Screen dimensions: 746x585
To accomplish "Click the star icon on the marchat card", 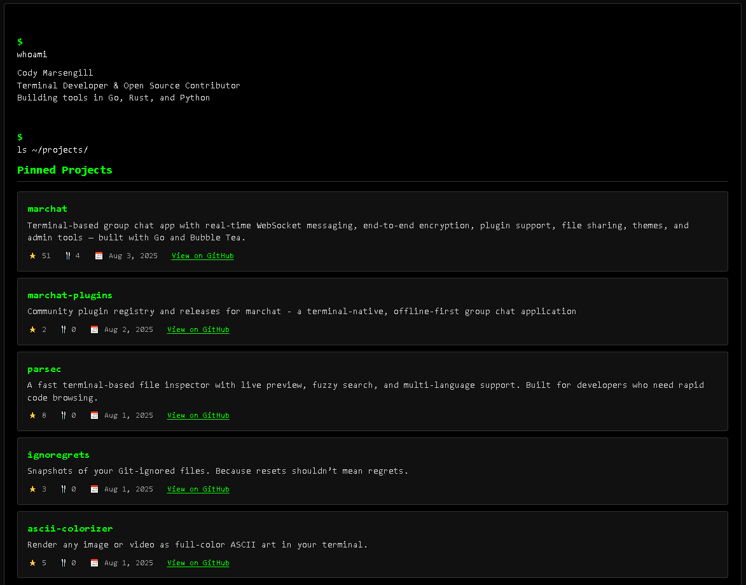I will pos(32,256).
